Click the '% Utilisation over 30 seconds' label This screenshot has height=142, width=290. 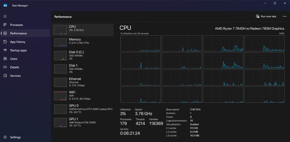point(134,34)
